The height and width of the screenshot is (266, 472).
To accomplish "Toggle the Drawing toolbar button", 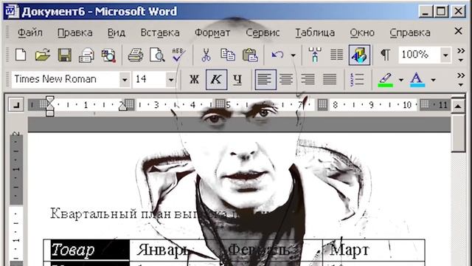I will 359,55.
